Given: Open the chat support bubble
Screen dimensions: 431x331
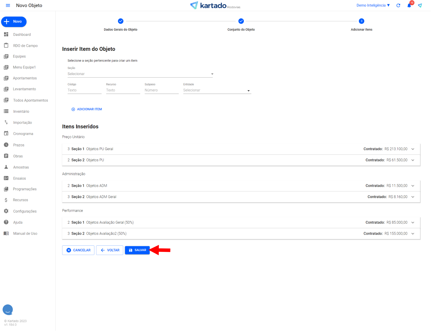Looking at the screenshot, I should (8, 310).
